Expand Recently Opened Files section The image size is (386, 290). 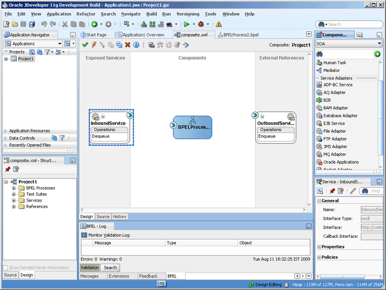(x=5, y=145)
